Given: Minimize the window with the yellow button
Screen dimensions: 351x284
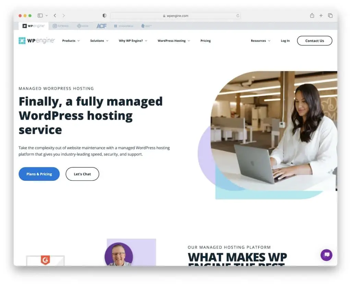Looking at the screenshot, I should (x=25, y=16).
